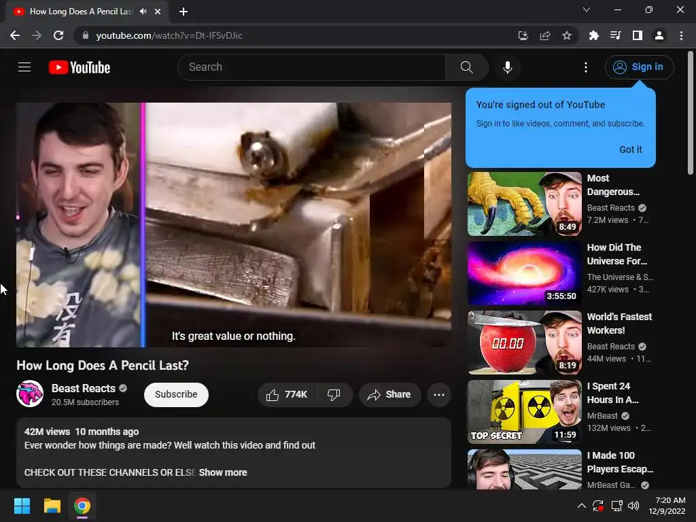This screenshot has height=522, width=696.
Task: Like the video with thumbs-up 774K
Action: point(288,395)
